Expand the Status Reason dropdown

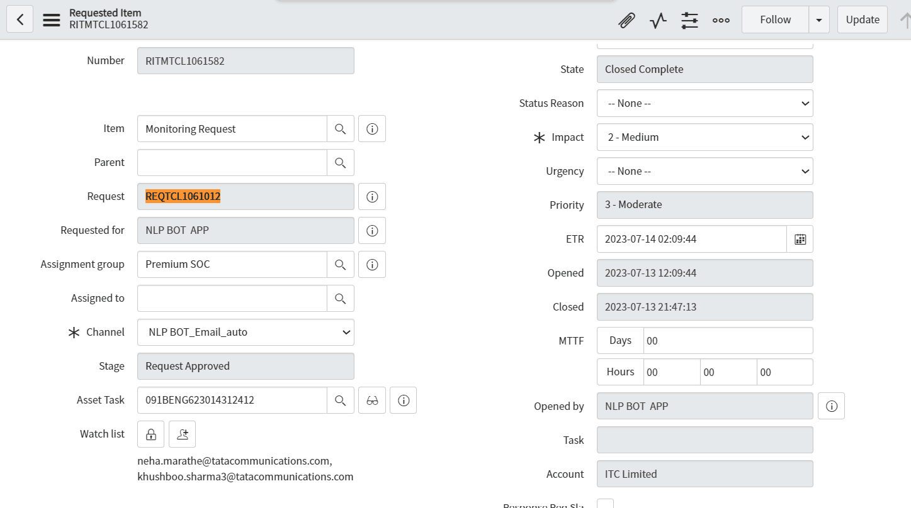point(704,103)
